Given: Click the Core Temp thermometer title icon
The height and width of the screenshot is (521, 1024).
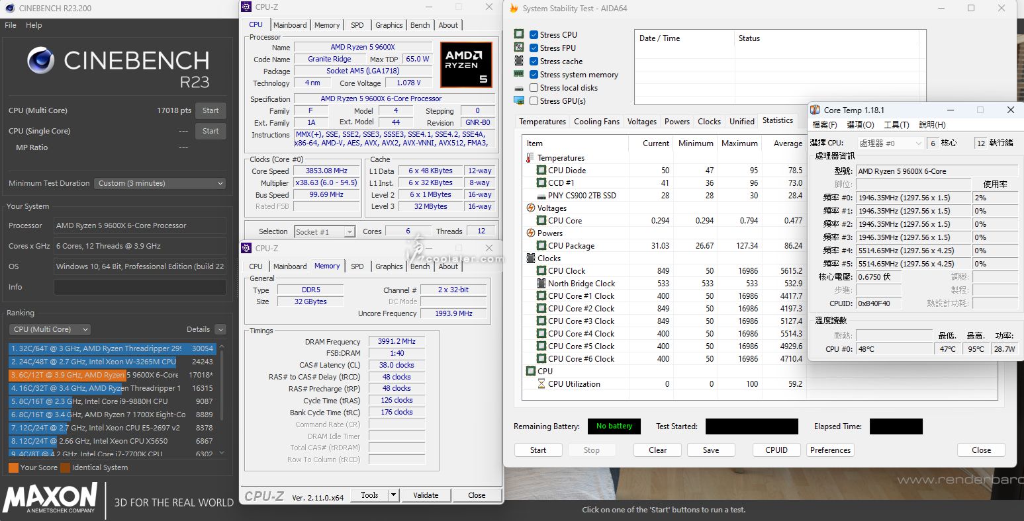Looking at the screenshot, I should point(815,110).
